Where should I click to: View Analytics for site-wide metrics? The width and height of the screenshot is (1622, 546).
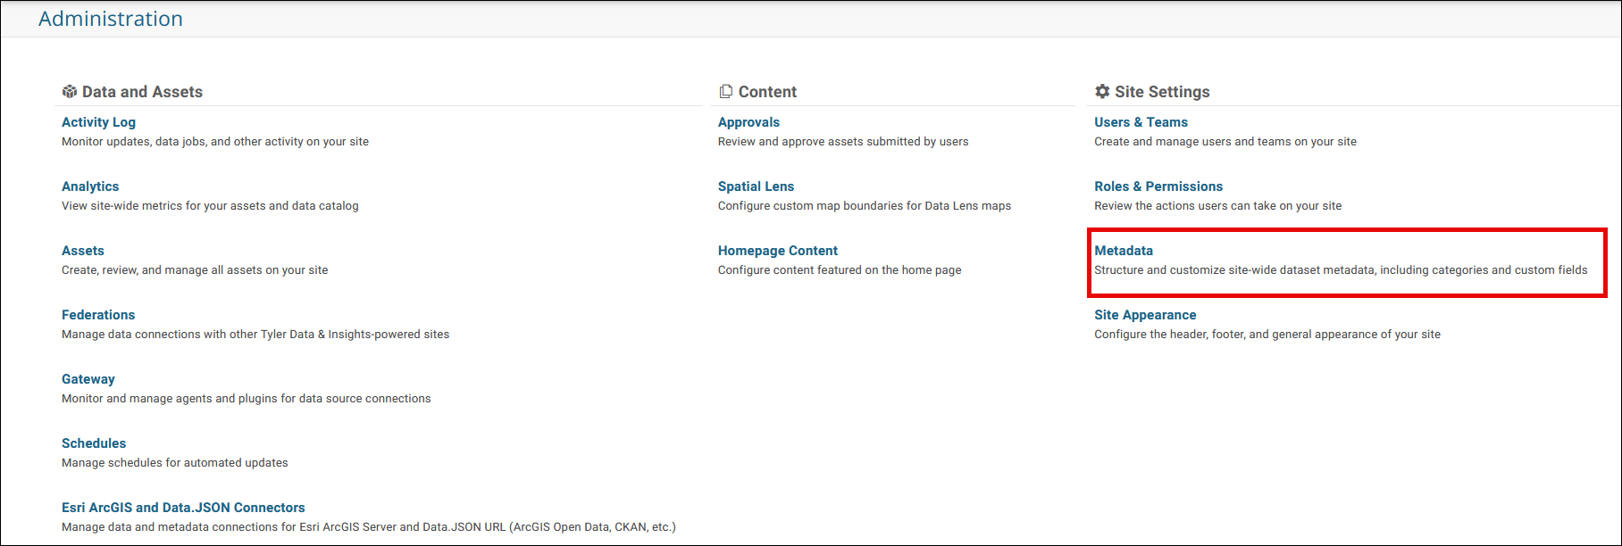pos(90,186)
